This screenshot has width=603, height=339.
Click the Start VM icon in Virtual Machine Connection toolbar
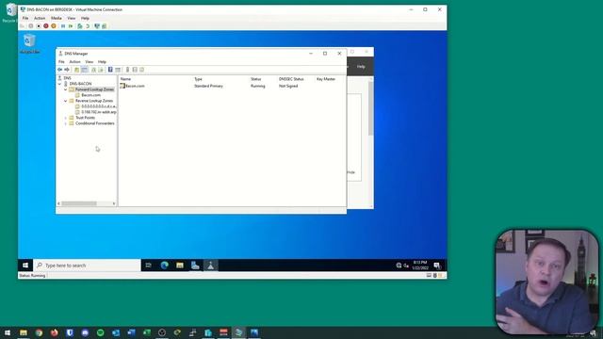[x=31, y=26]
